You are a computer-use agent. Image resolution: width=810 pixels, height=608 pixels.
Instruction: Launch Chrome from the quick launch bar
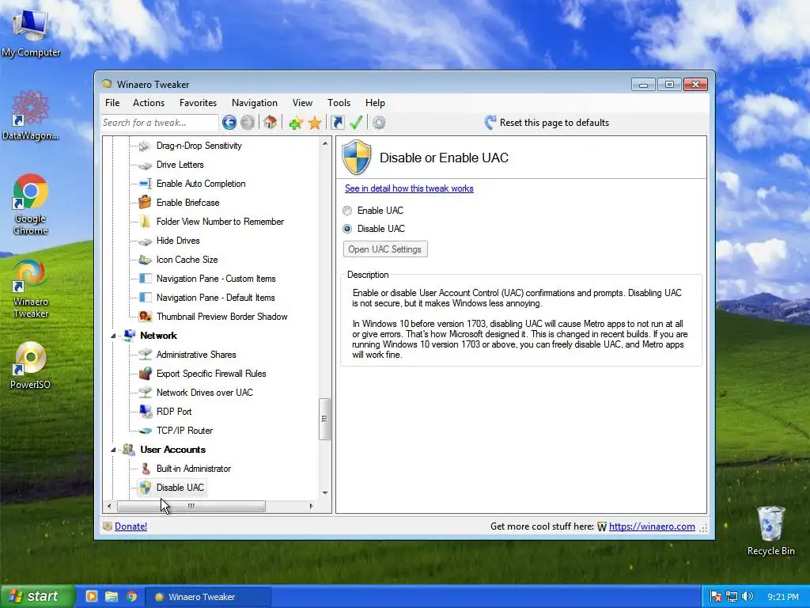click(x=132, y=597)
